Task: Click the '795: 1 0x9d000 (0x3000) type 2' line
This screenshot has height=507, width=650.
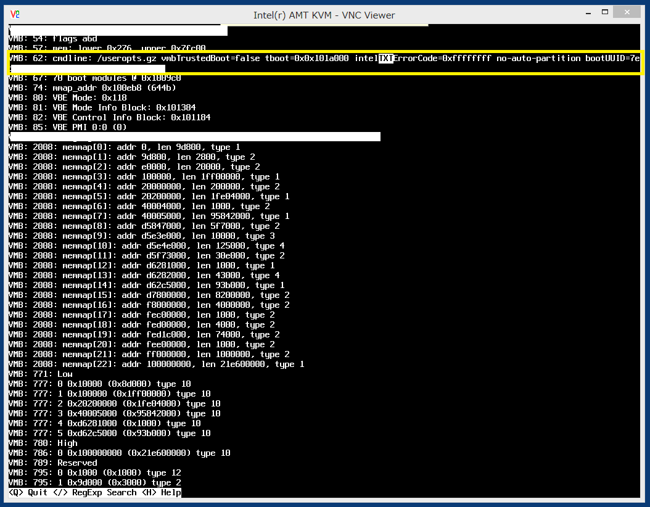Action: tap(95, 483)
